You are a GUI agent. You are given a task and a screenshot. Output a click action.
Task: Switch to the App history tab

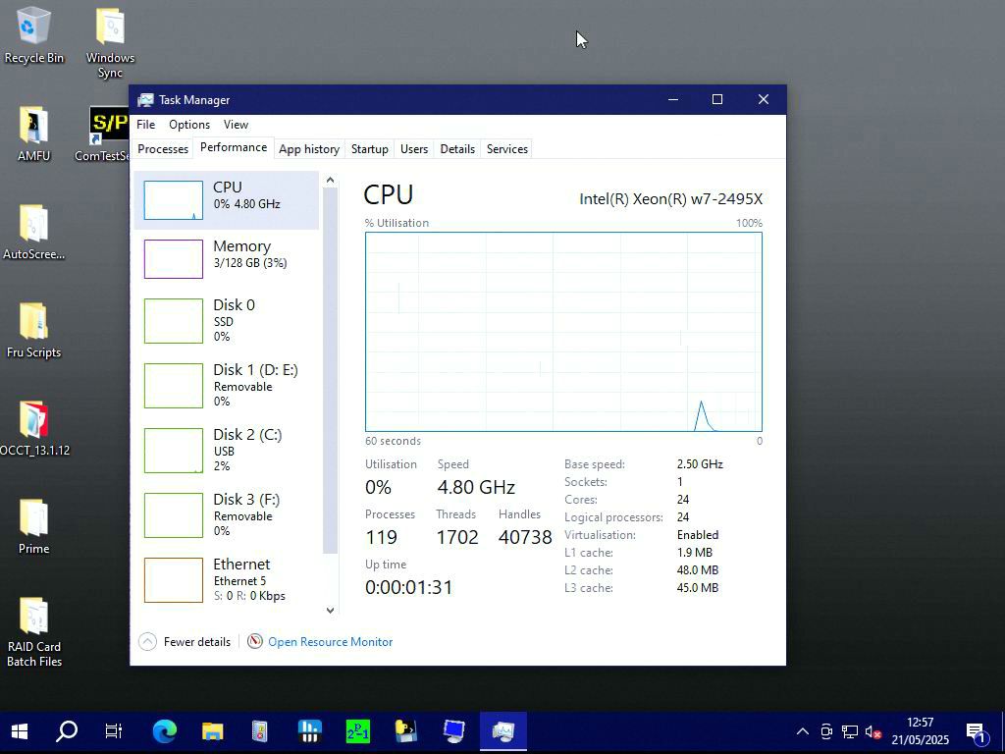[309, 149]
